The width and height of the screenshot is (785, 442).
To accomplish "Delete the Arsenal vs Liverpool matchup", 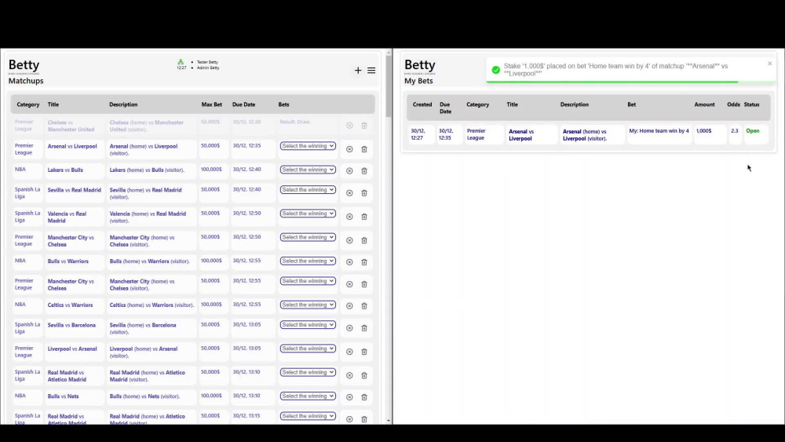I will (x=364, y=149).
